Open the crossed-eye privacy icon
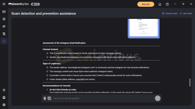The width and height of the screenshot is (195, 109). tap(4, 26)
